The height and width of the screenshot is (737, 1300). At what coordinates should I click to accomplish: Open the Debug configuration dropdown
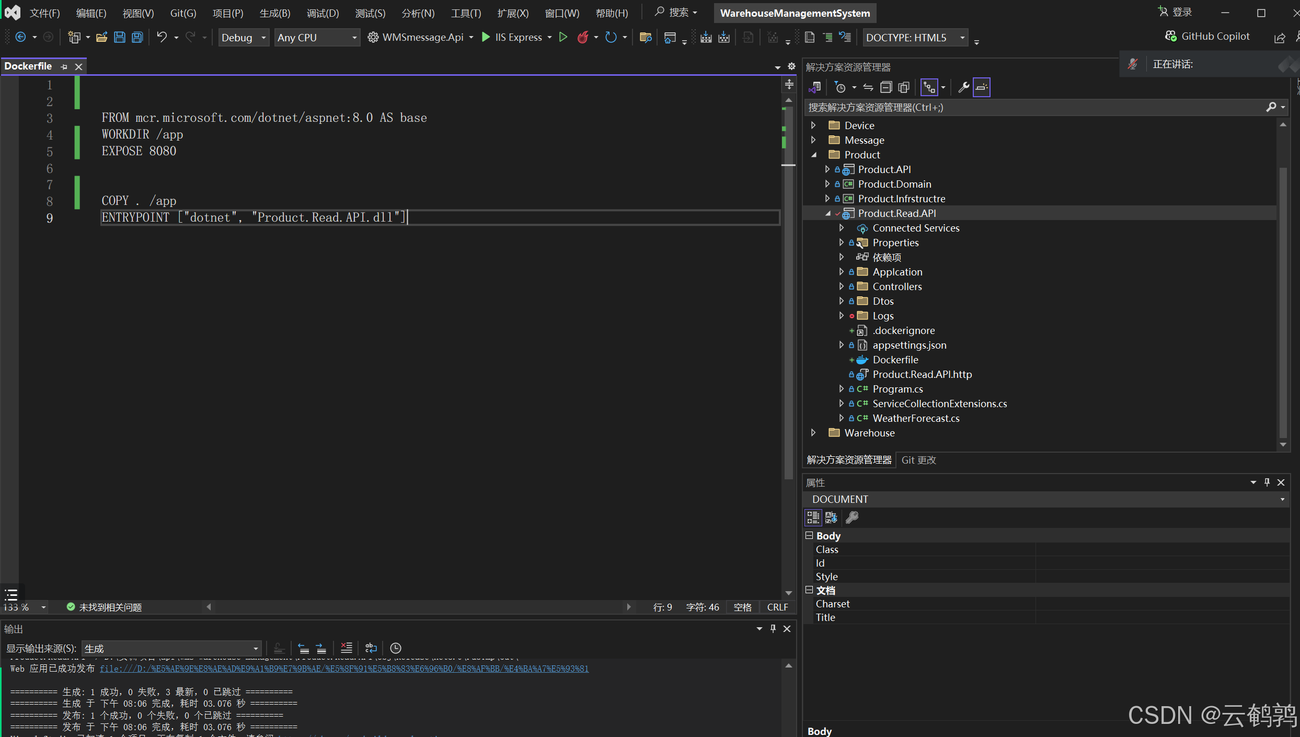point(244,37)
